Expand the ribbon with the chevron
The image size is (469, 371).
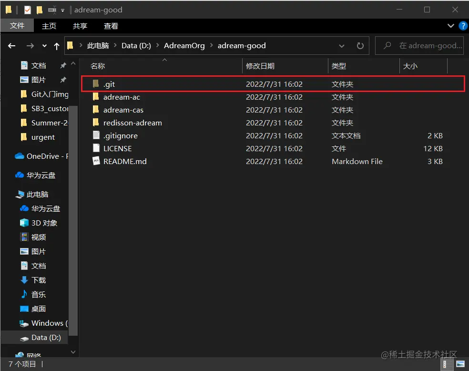point(450,26)
